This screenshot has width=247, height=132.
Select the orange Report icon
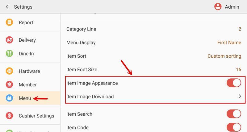point(10,23)
